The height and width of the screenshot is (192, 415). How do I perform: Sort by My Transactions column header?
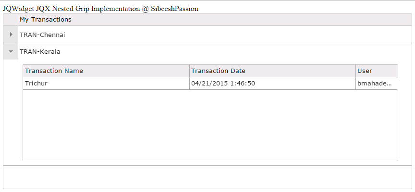(46, 20)
